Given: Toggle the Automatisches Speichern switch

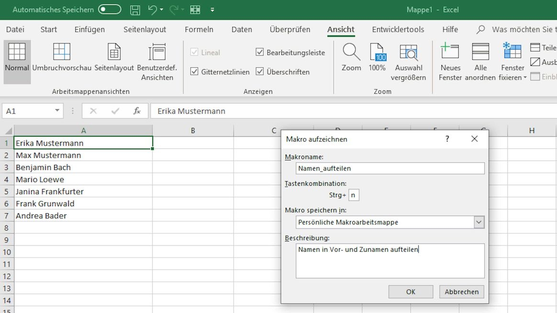Looking at the screenshot, I should tap(110, 10).
